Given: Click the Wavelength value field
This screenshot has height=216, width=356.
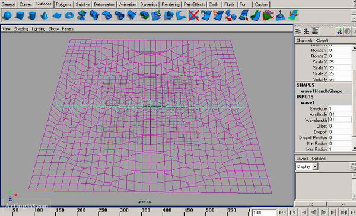Looking at the screenshot, I should 340,120.
